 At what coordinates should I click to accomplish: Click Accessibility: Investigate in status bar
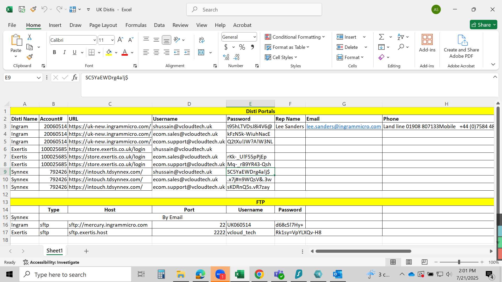pyautogui.click(x=51, y=262)
